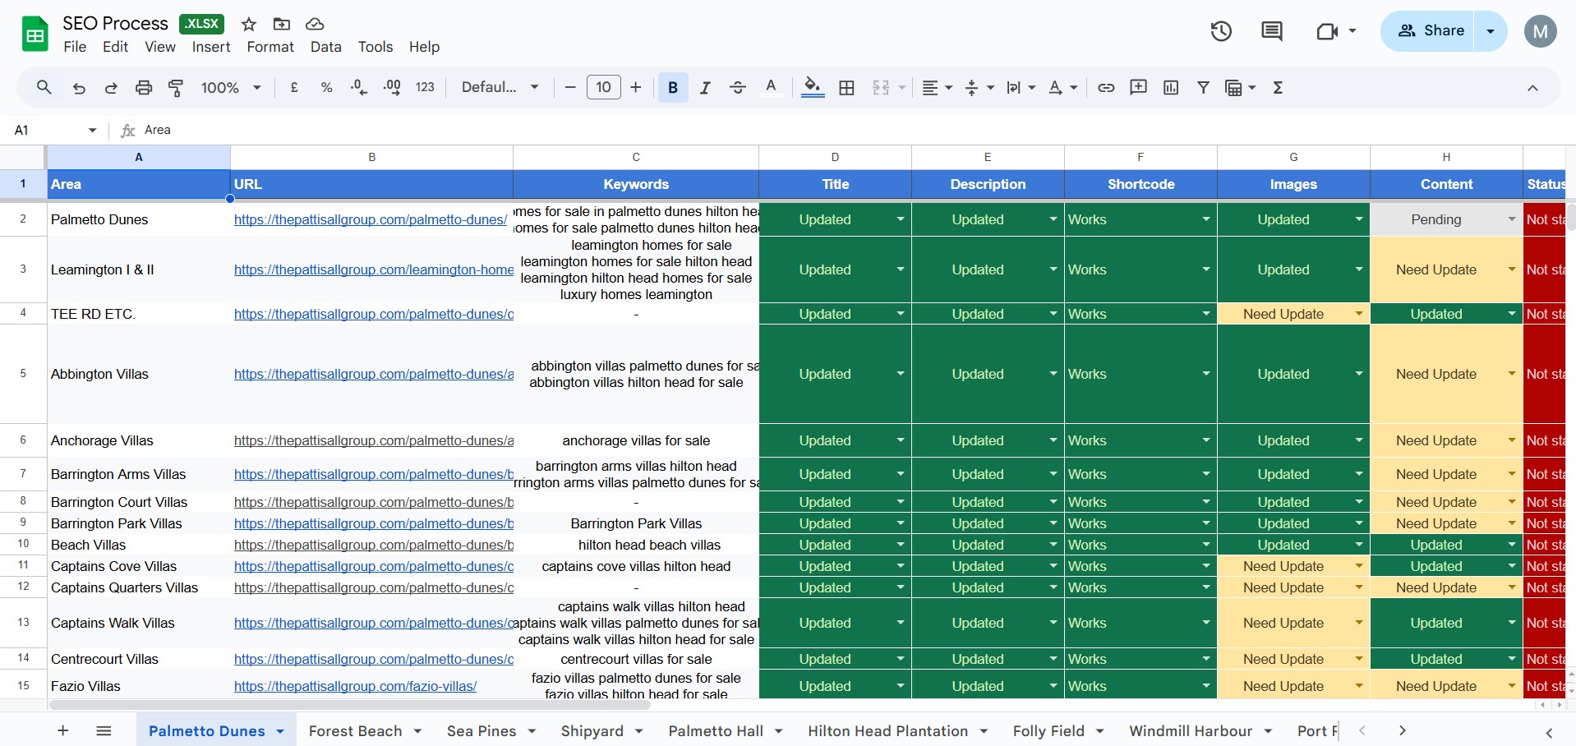Click the create filter funnel icon
Screen dimensions: 1576x746
point(1203,88)
